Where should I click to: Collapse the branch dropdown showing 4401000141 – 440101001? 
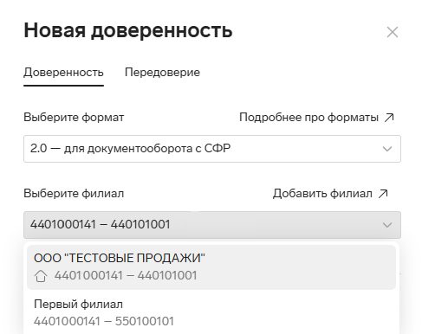click(x=212, y=225)
